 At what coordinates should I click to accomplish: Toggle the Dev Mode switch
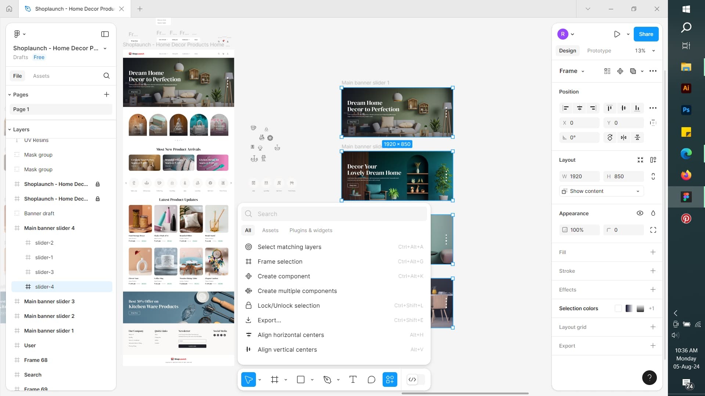tap(416, 379)
